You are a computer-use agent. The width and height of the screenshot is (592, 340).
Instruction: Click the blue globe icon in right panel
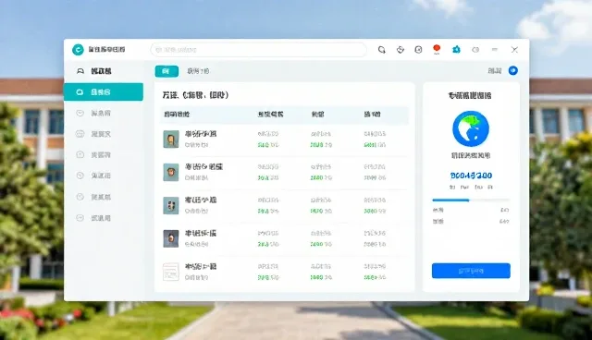pos(471,128)
